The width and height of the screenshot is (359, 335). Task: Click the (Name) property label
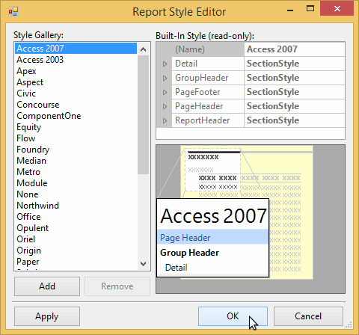(x=190, y=49)
